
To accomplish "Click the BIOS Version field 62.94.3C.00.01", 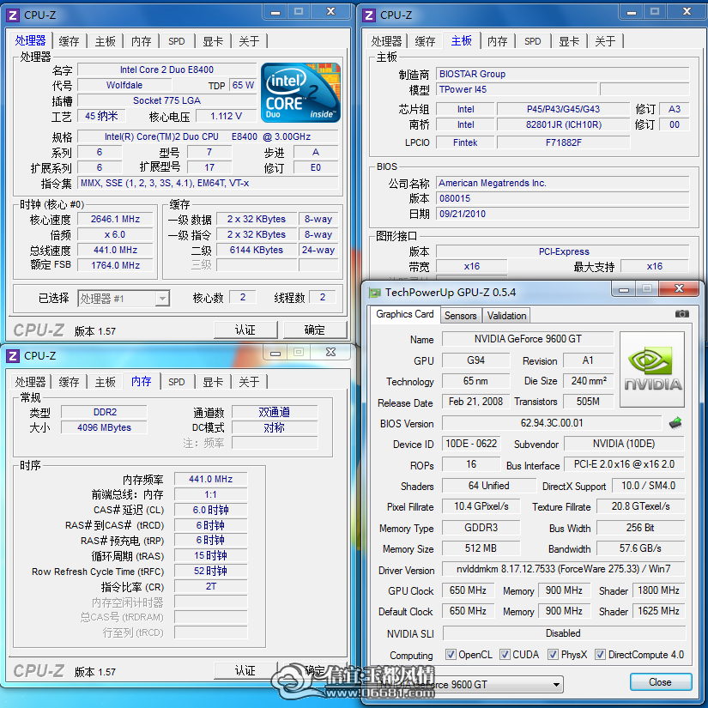I will (x=552, y=423).
